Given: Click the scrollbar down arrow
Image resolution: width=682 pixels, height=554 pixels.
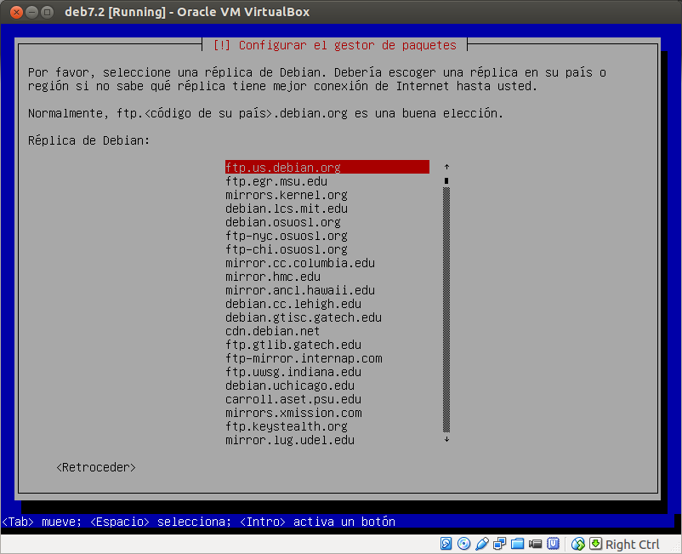Looking at the screenshot, I should (446, 440).
